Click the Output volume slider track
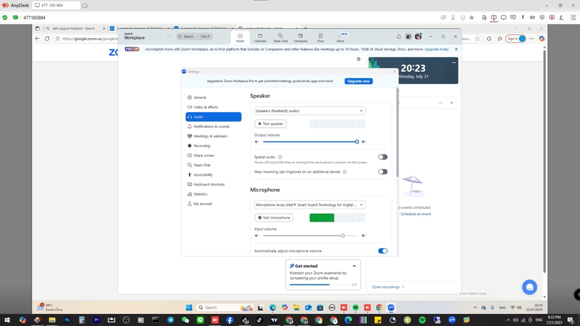Image resolution: width=580 pixels, height=326 pixels. [x=309, y=142]
